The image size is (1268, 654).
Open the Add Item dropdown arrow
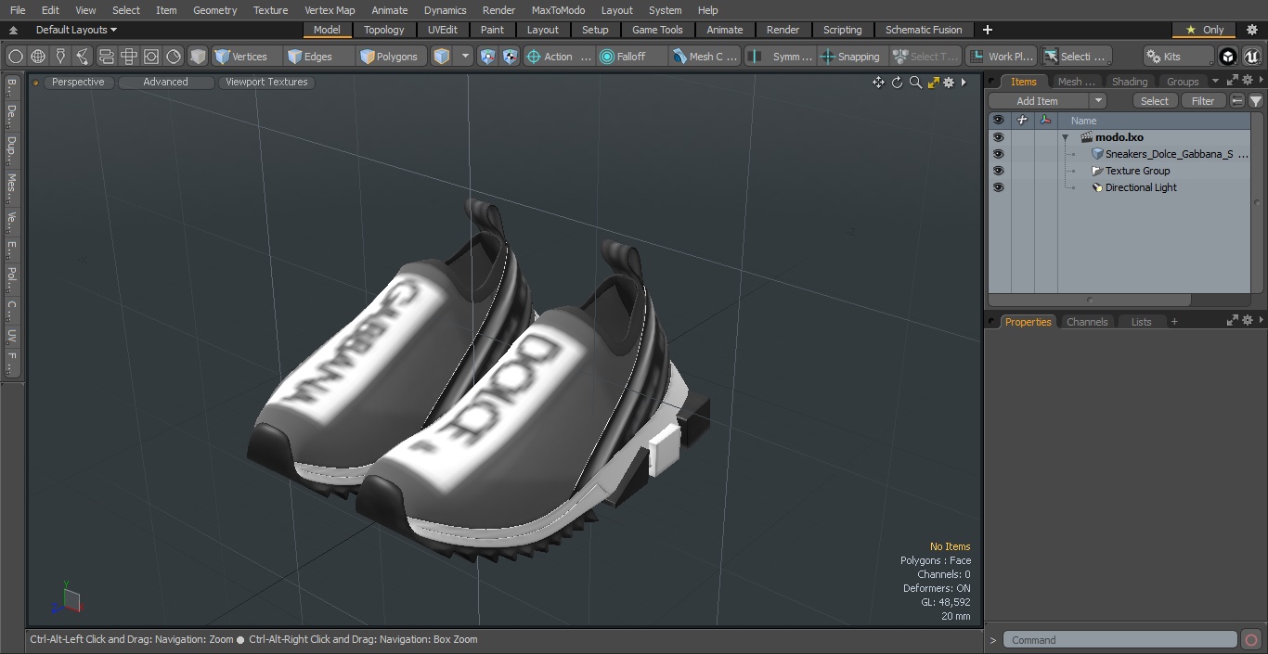tap(1098, 101)
